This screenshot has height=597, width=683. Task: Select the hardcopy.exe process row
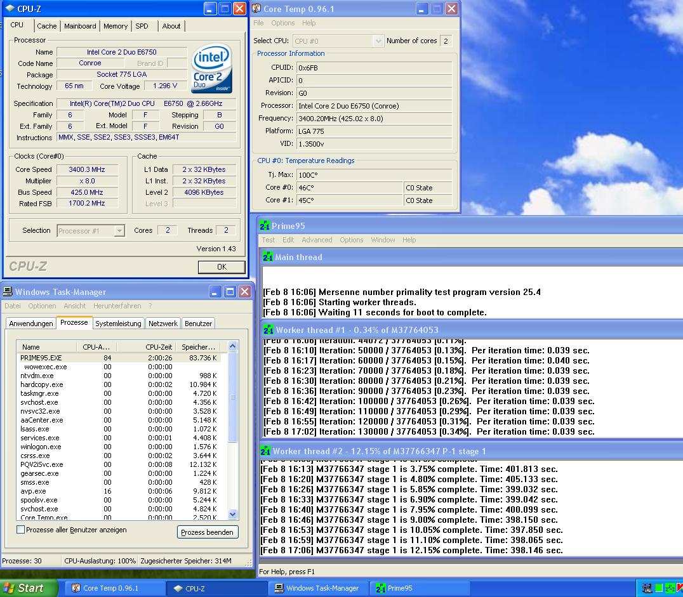pos(119,384)
